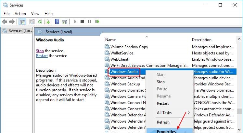Click 'Makes automatic conn...' description cell

[214, 109]
